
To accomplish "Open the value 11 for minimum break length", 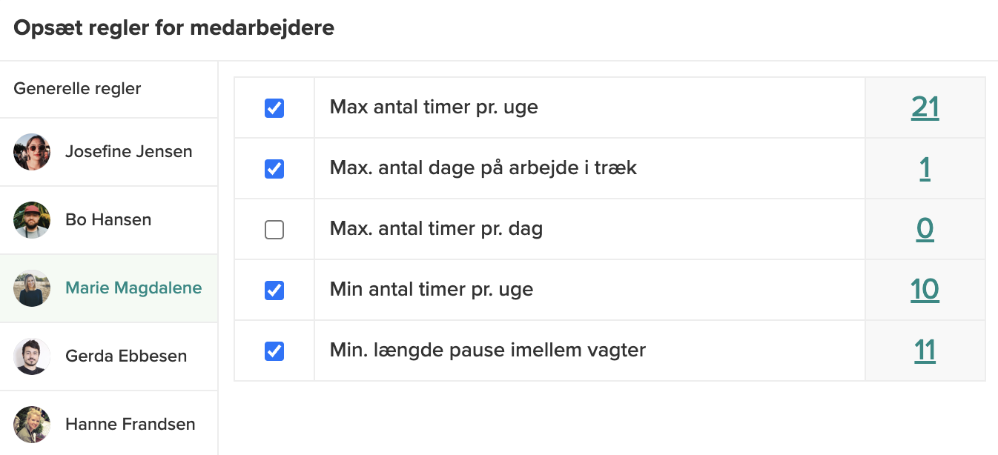I will (x=925, y=350).
